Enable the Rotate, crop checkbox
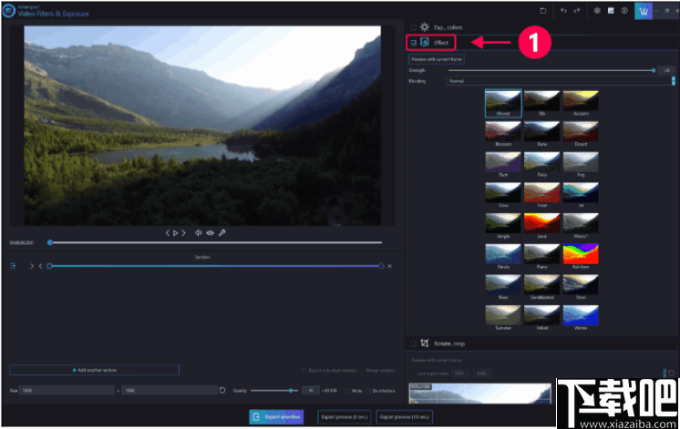This screenshot has width=680, height=429. [x=413, y=343]
